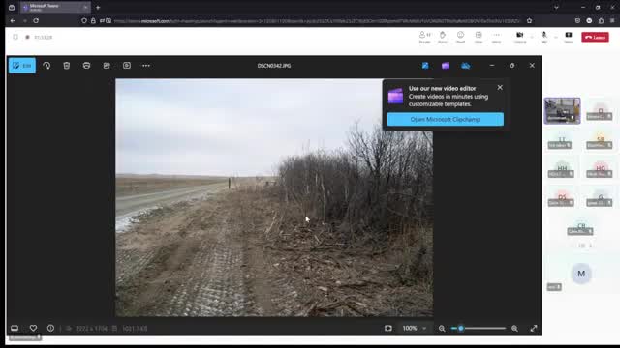Click the DSCN0342.JPG file name title
The width and height of the screenshot is (620, 348).
pos(274,66)
